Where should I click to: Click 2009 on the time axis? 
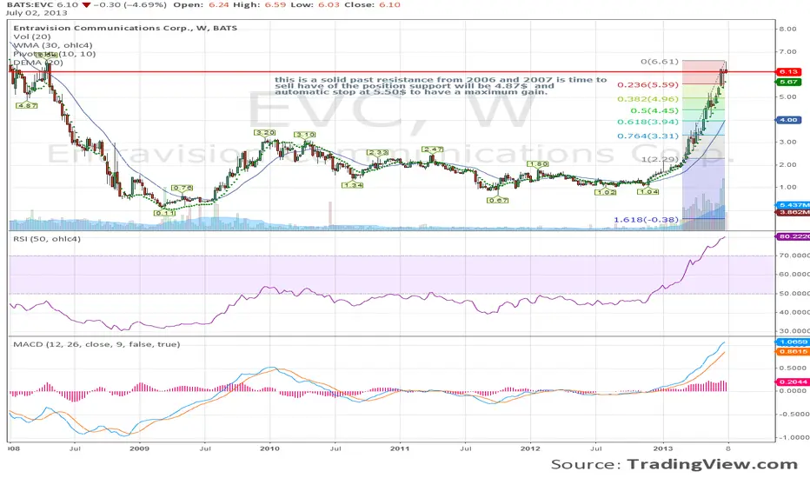point(139,448)
